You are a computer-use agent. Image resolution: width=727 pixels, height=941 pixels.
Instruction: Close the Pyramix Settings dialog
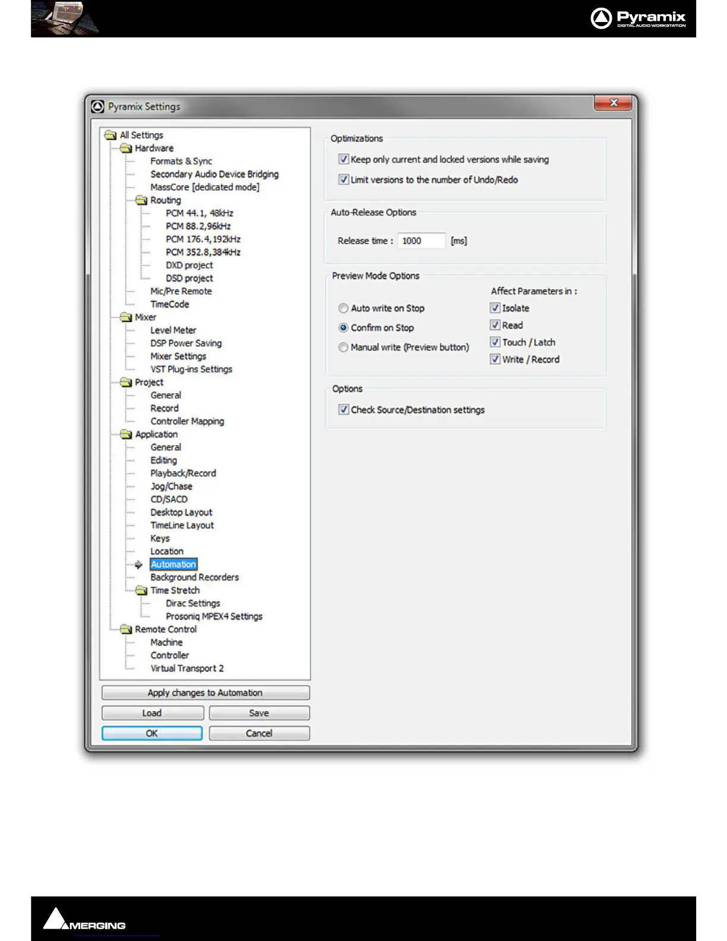click(x=614, y=103)
